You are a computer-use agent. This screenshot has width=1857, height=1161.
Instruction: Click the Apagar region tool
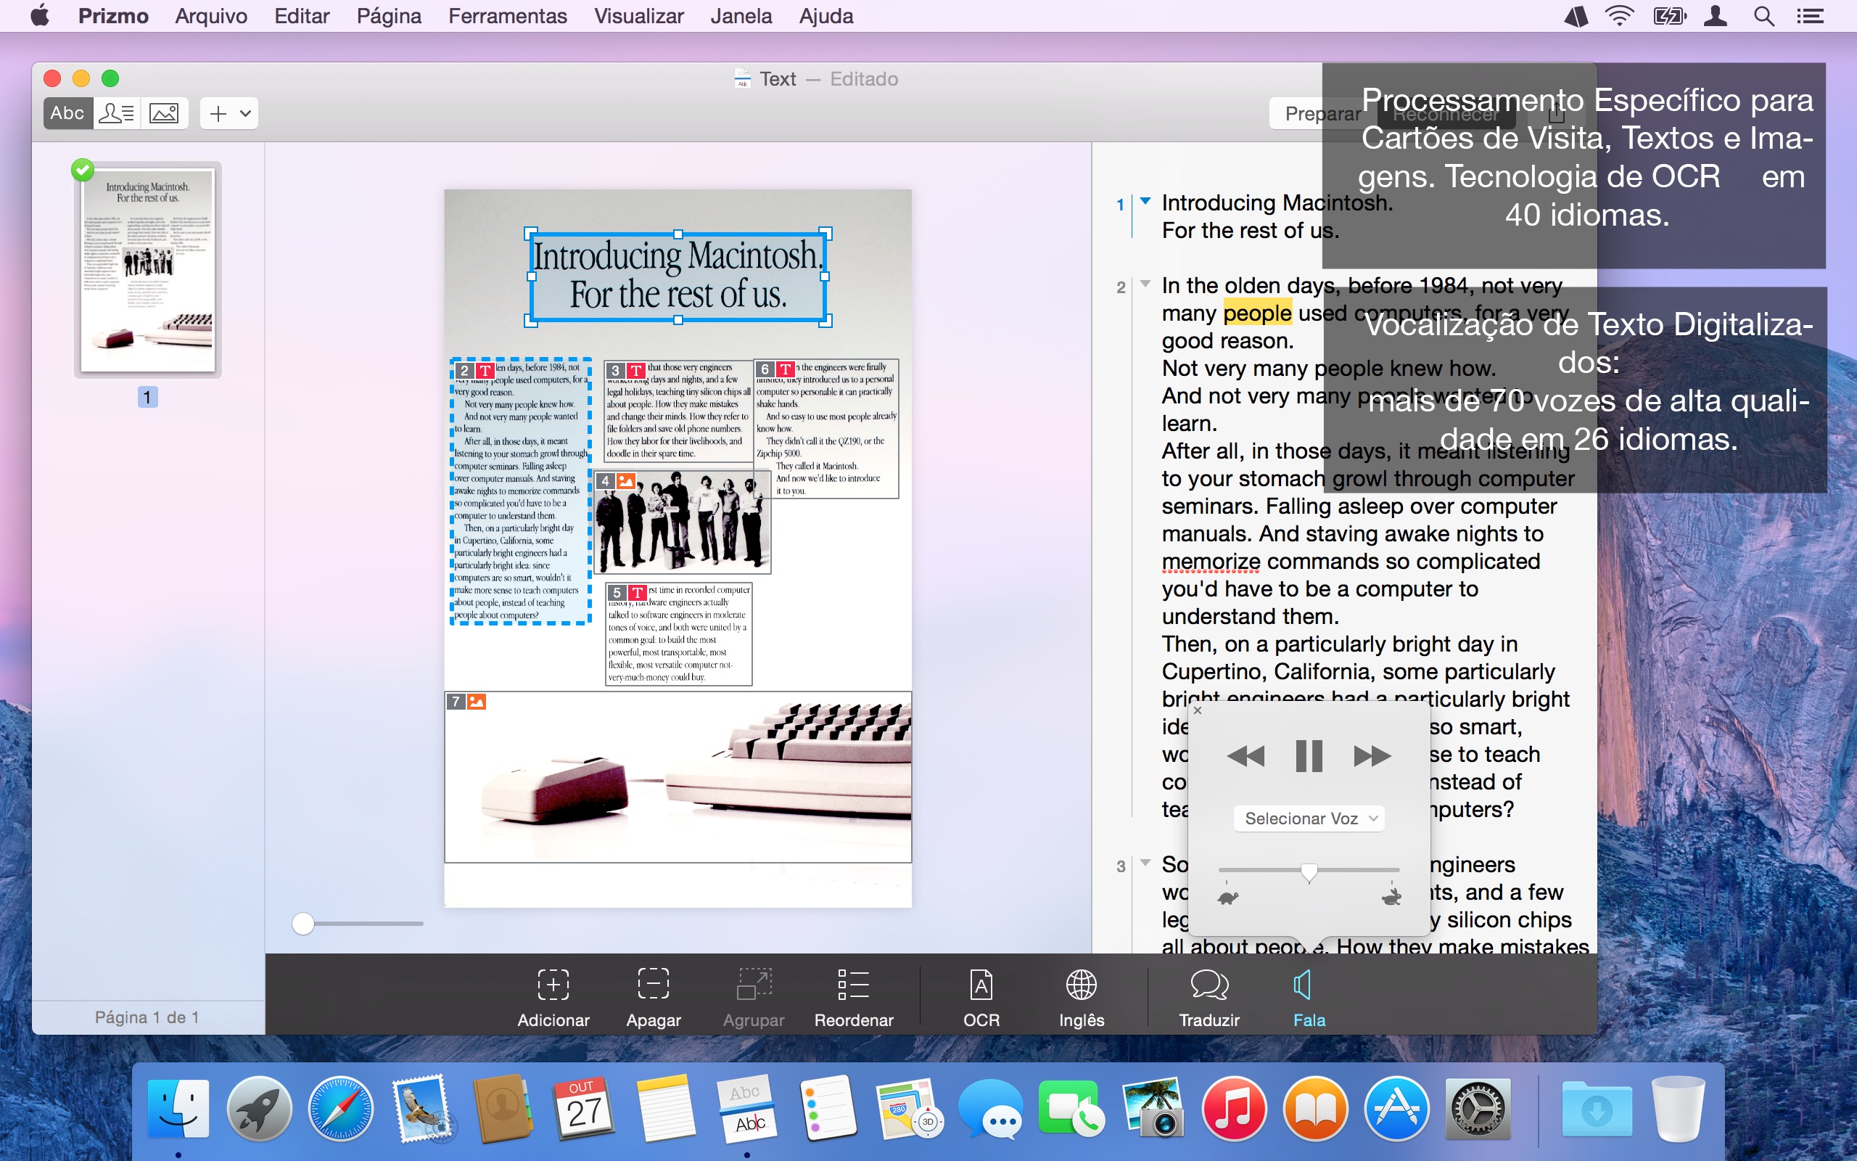tap(653, 997)
